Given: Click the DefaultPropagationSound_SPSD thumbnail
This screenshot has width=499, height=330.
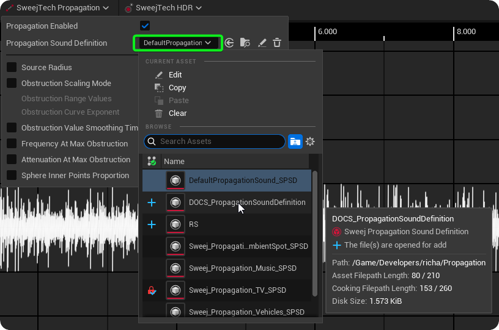Looking at the screenshot, I should coord(176,181).
